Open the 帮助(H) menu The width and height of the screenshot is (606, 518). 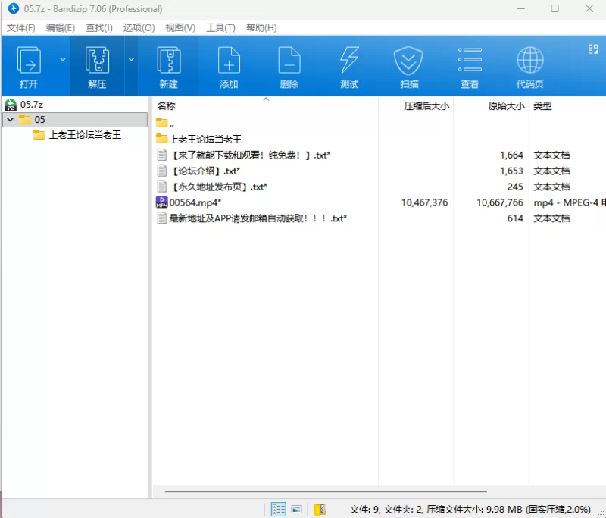[261, 28]
